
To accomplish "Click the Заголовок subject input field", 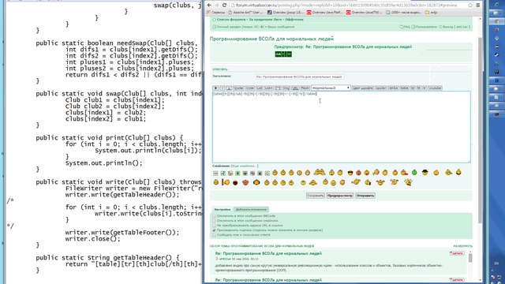I will tap(300, 77).
